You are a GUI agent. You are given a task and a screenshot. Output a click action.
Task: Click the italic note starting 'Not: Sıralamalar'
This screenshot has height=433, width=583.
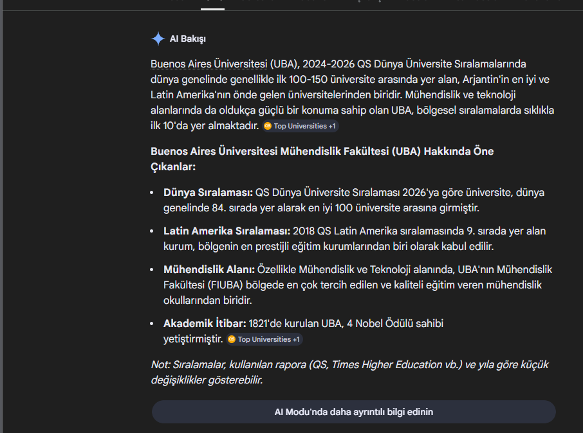coord(349,372)
